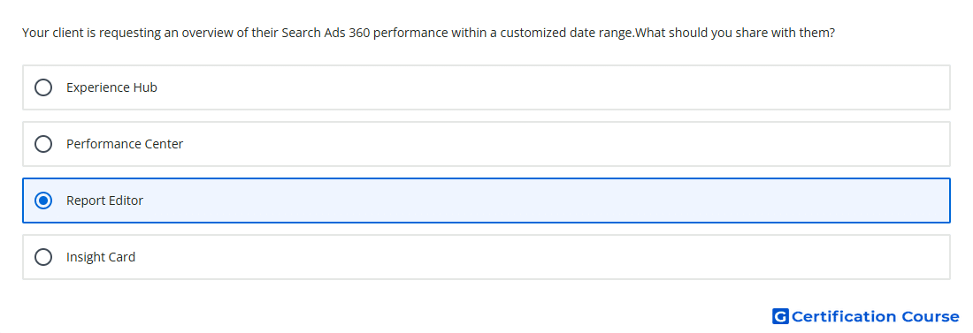This screenshot has height=333, width=973.
Task: Click the blue G logo icon
Action: [x=780, y=316]
